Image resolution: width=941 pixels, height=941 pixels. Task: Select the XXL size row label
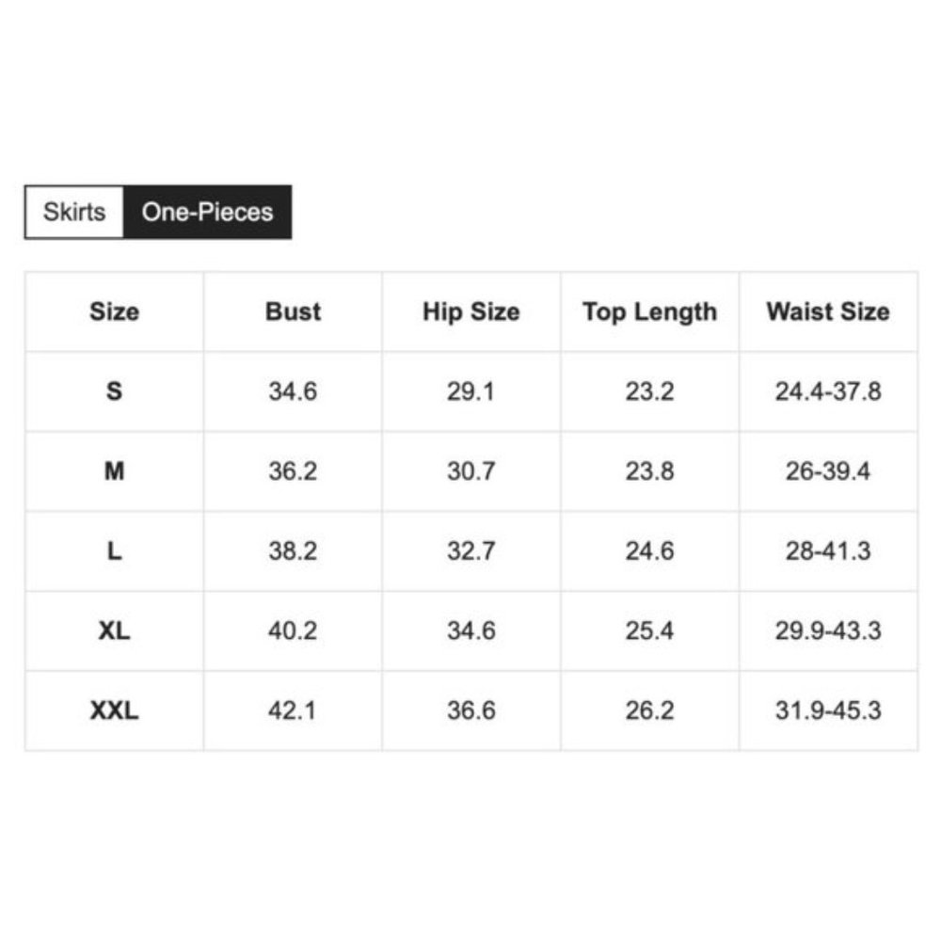114,710
